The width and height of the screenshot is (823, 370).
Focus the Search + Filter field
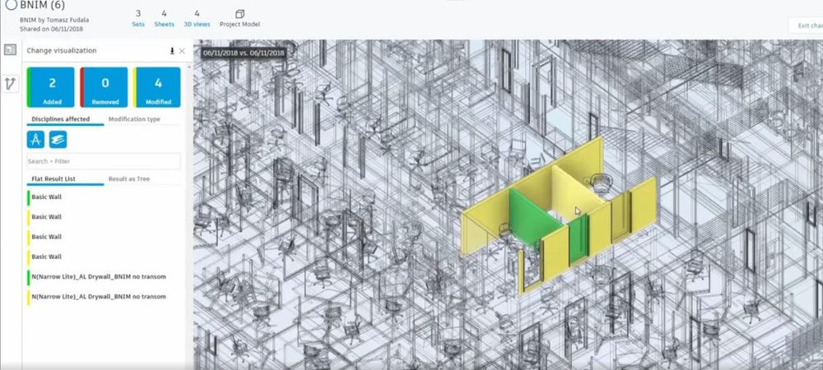pyautogui.click(x=104, y=161)
